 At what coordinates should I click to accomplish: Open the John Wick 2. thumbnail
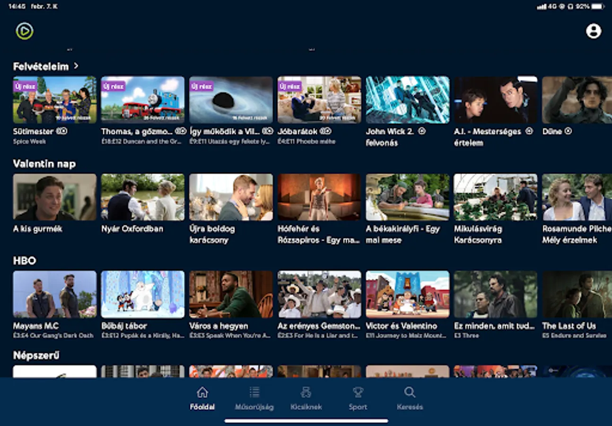tap(408, 100)
